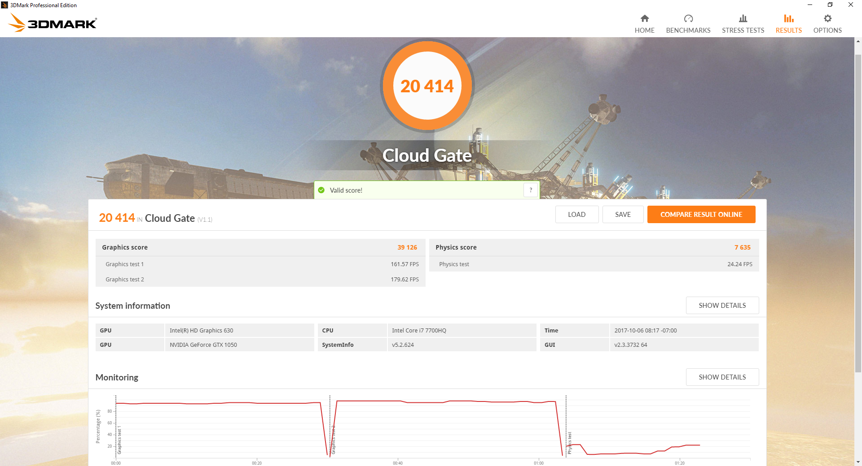Click the Graphics score header label
862x466 pixels.
pyautogui.click(x=125, y=247)
